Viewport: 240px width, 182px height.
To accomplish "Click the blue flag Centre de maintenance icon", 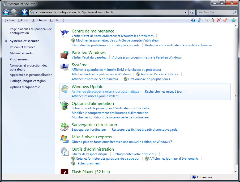I will (64, 33).
